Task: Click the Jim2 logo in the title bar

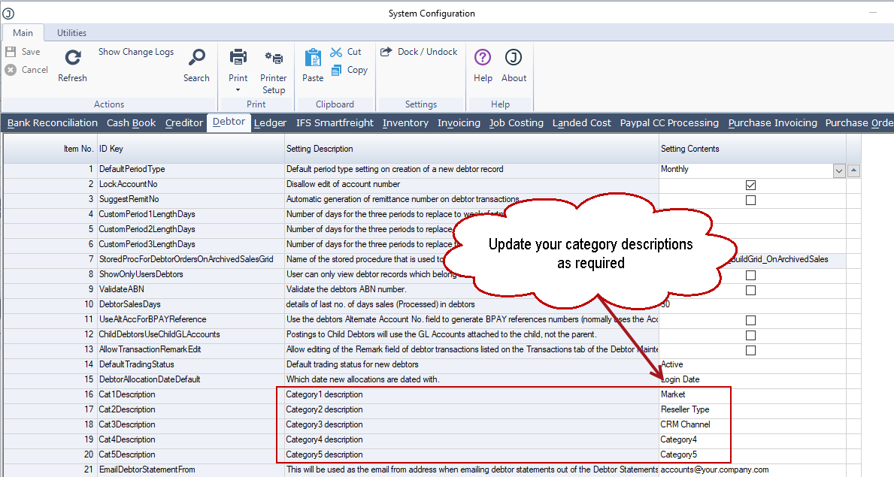Action: tap(8, 13)
